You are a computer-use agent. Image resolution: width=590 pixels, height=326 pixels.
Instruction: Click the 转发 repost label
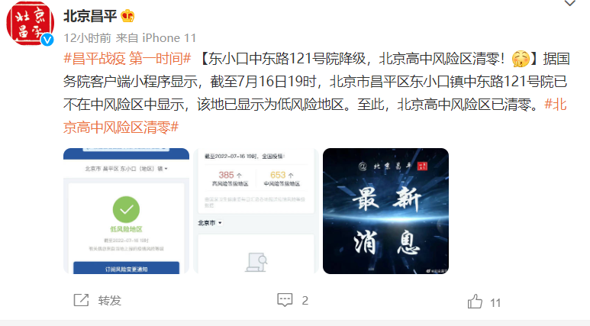(x=109, y=300)
